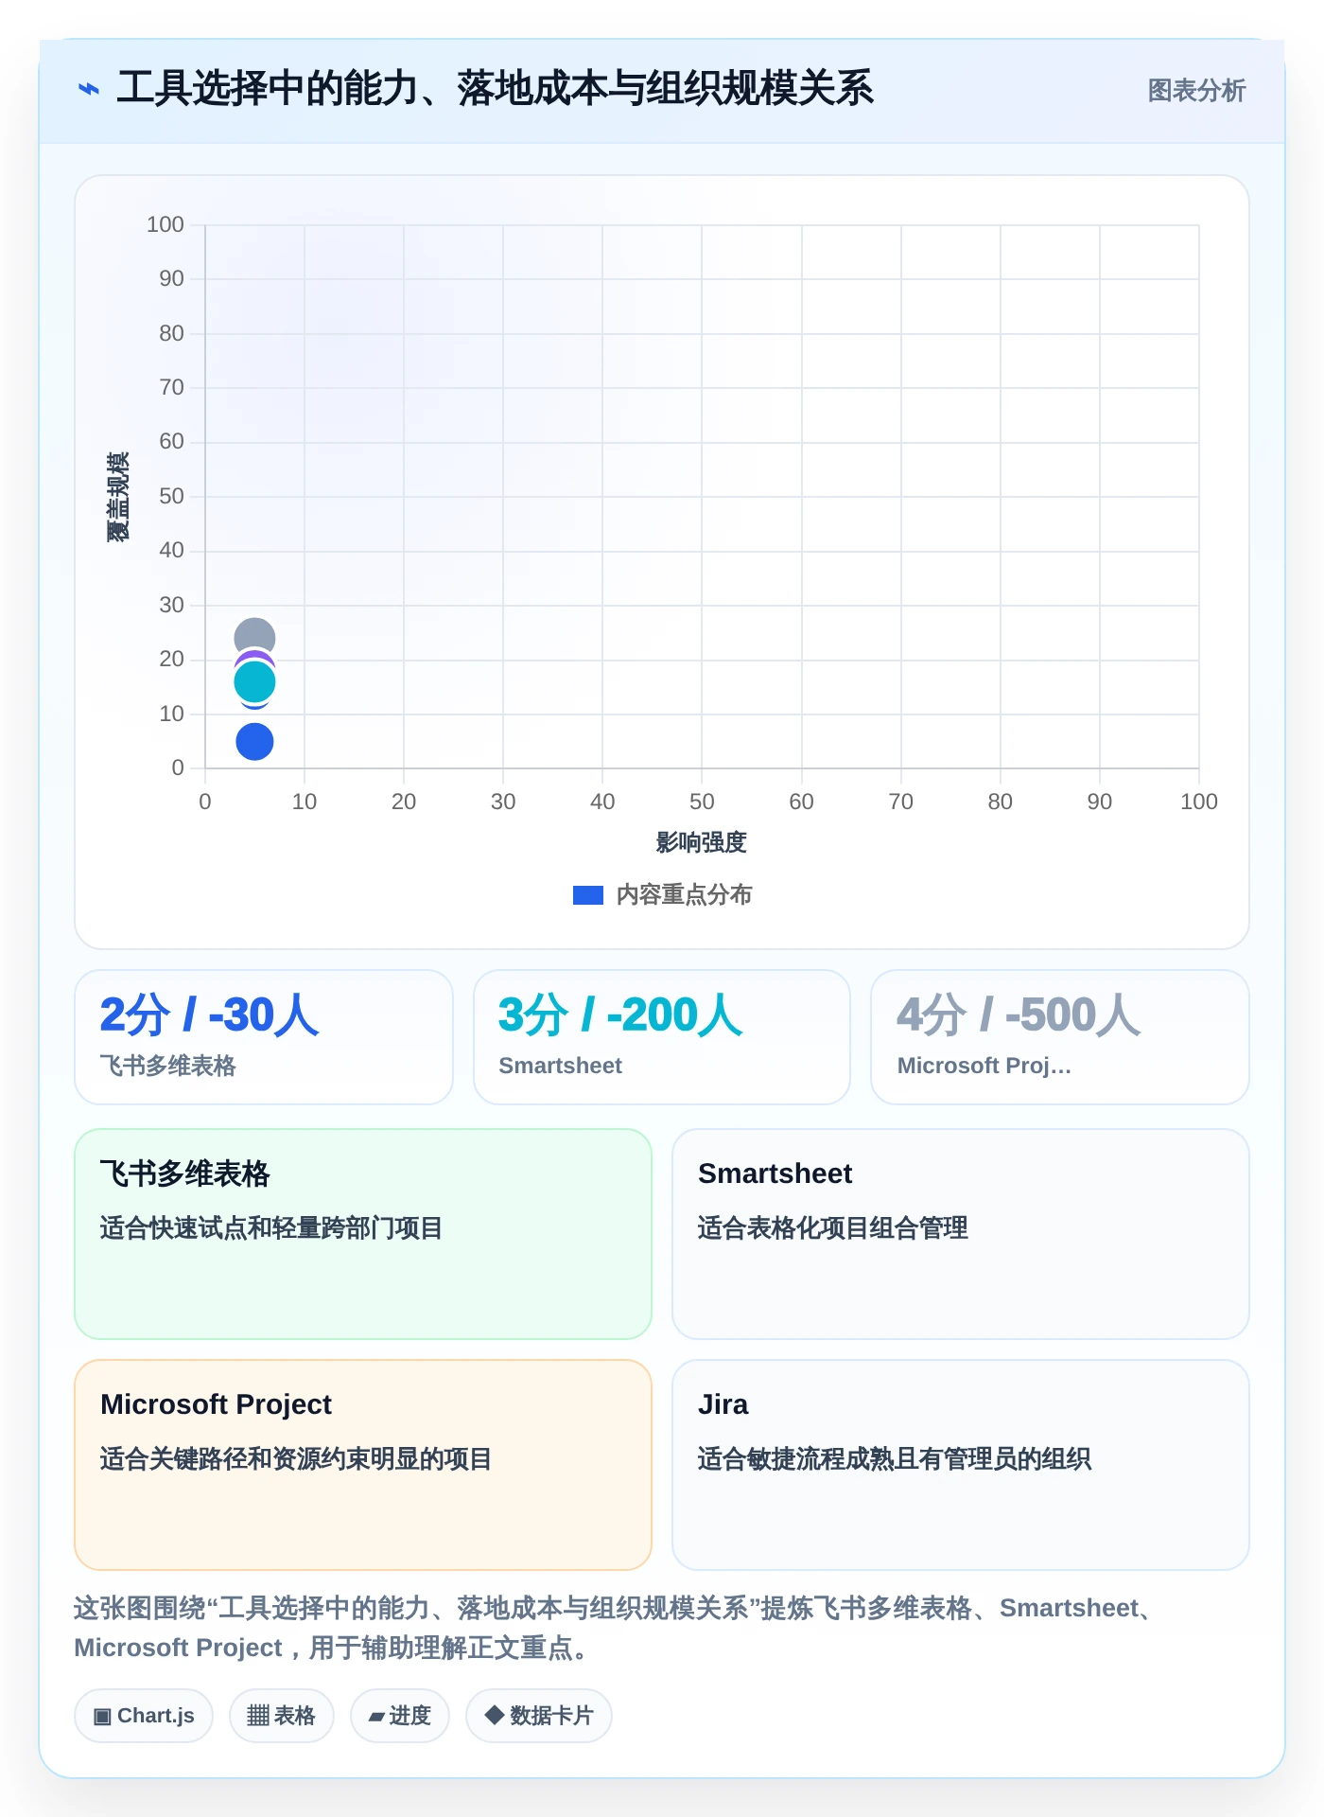Click the 覆盖规模 y-axis title
1324x1817 pixels.
pyautogui.click(x=117, y=497)
